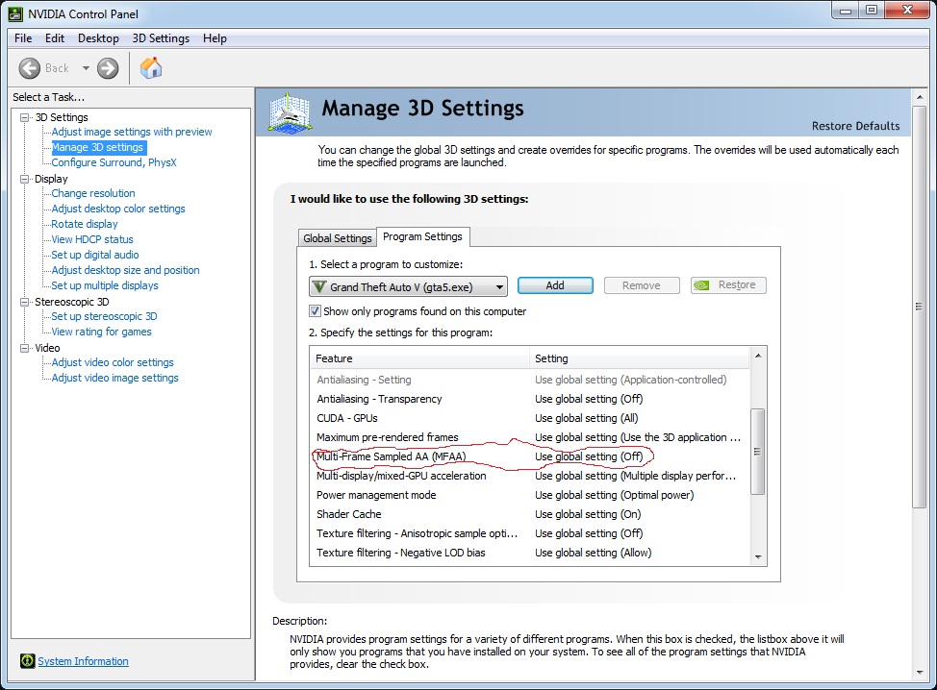Select Maximum pre-rendered frames row

tap(529, 437)
